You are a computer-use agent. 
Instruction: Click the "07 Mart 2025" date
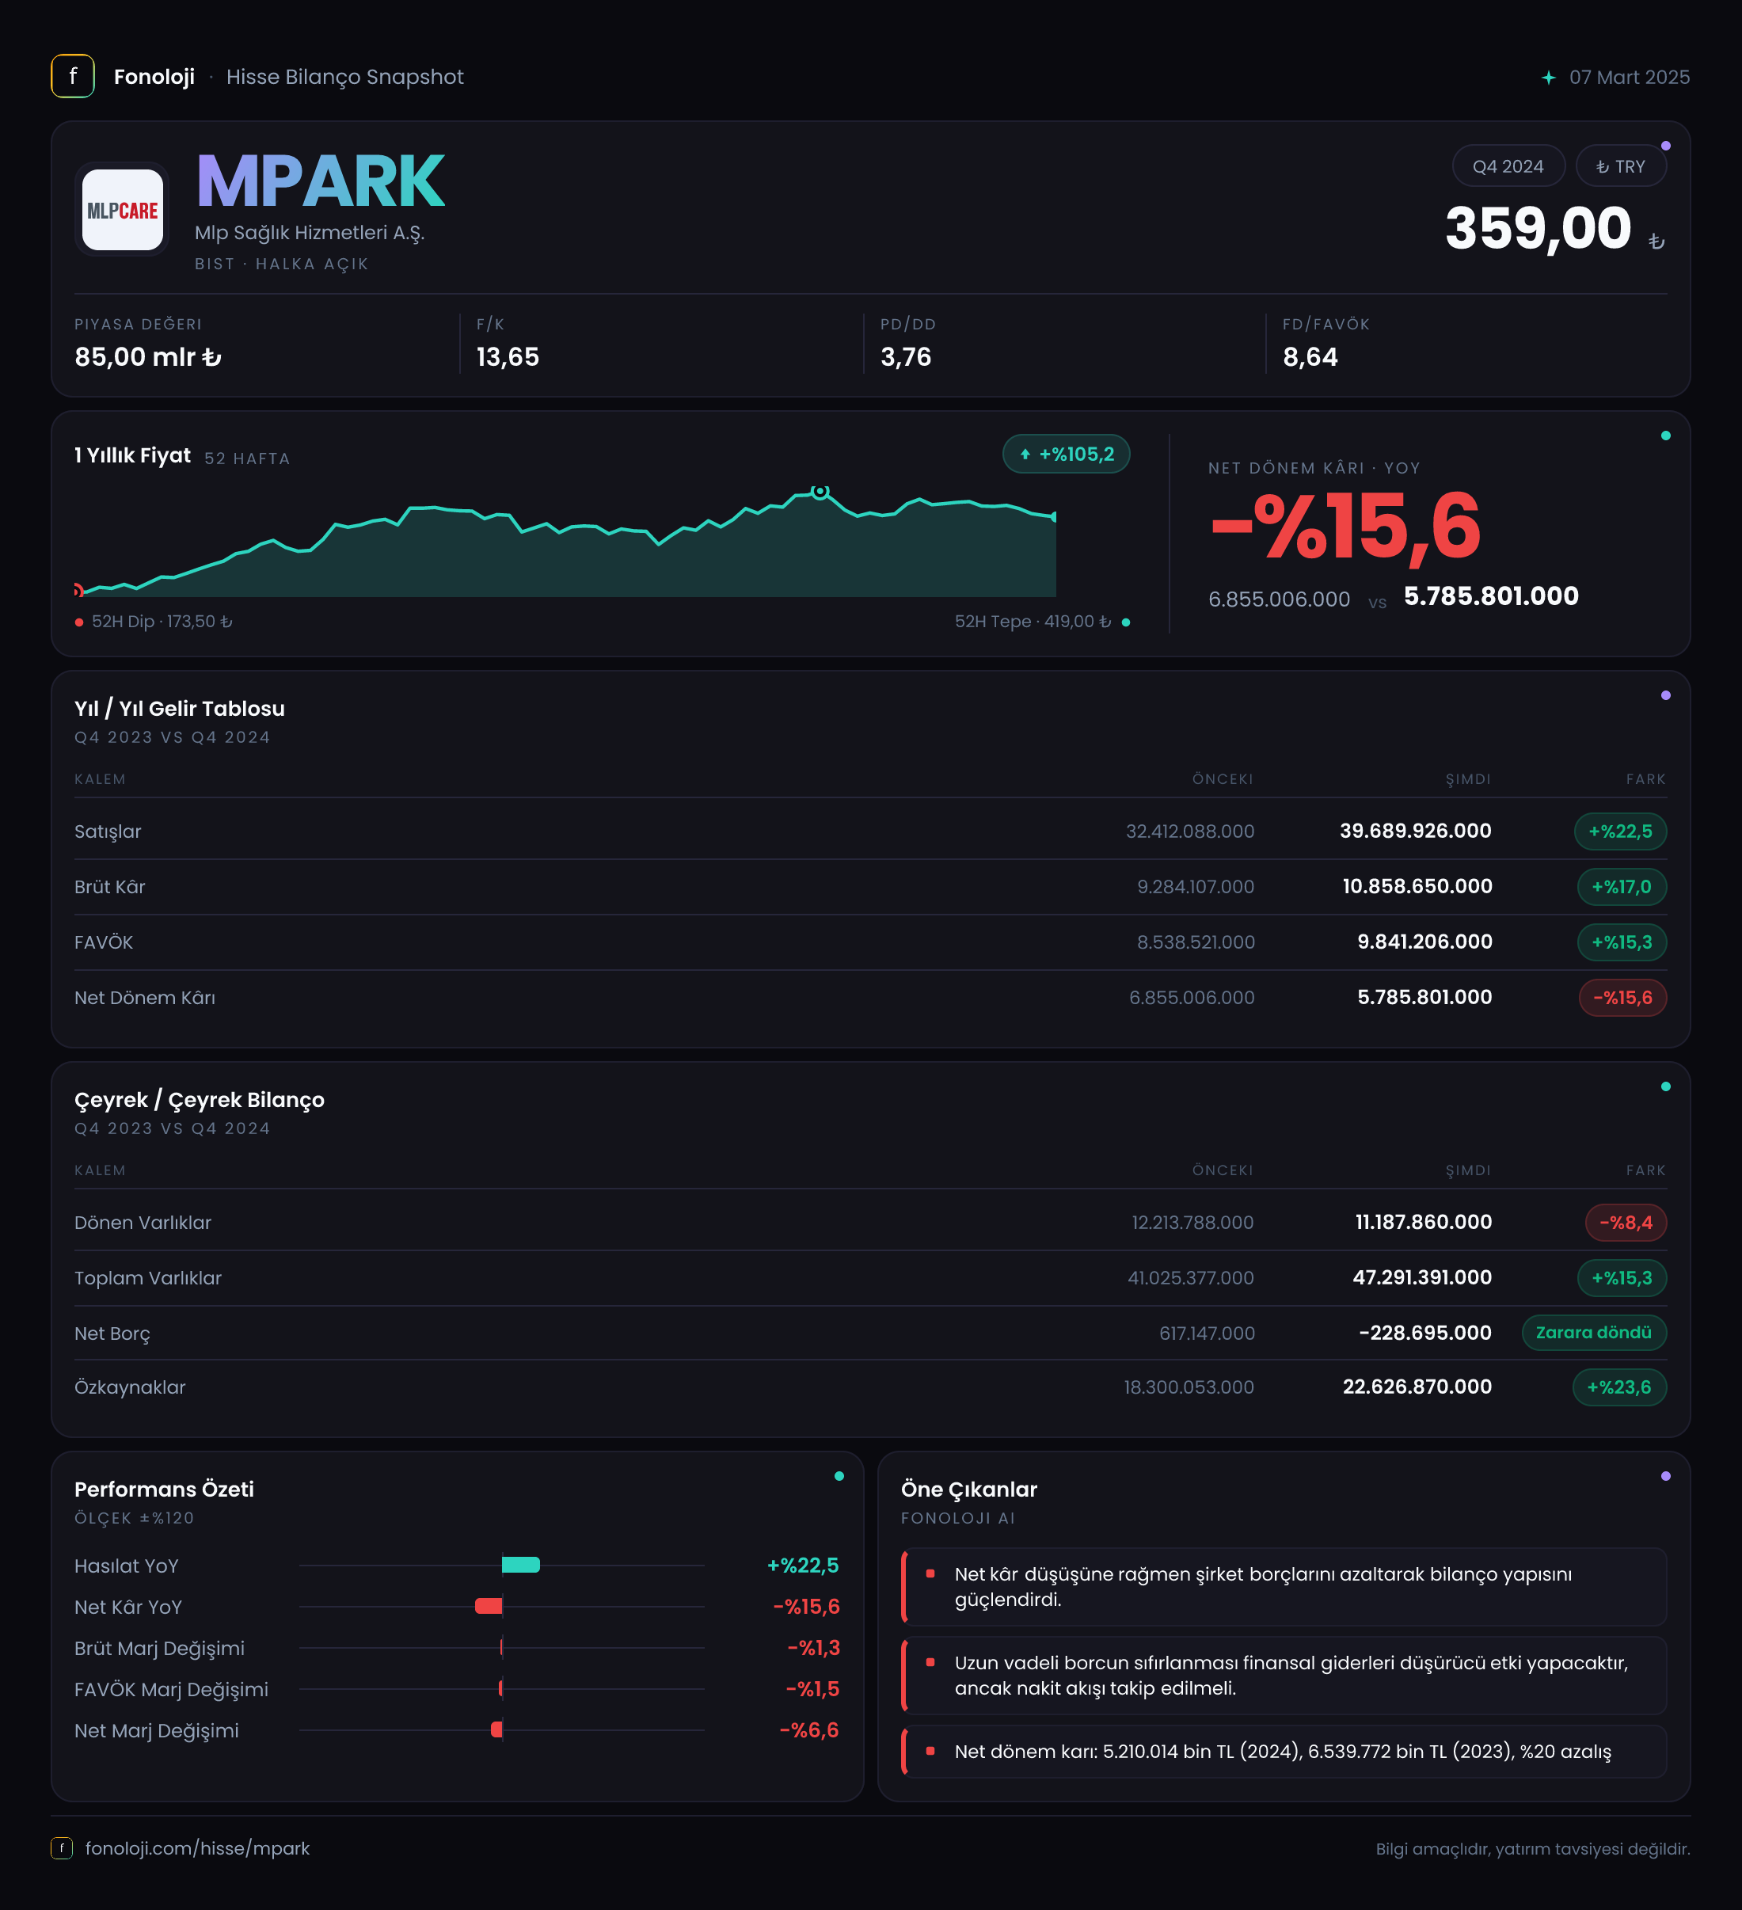(1630, 78)
